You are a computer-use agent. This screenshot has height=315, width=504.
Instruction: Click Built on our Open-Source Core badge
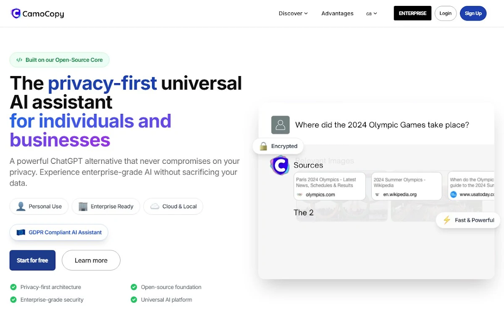coord(59,60)
